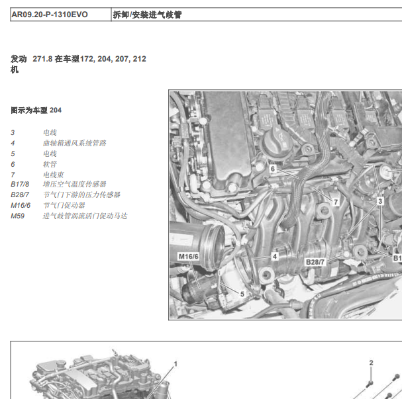Image resolution: width=402 pixels, height=399 pixels.
Task: Click legend entry M59 进气歧管涡流活门促动马达
Action: point(69,216)
